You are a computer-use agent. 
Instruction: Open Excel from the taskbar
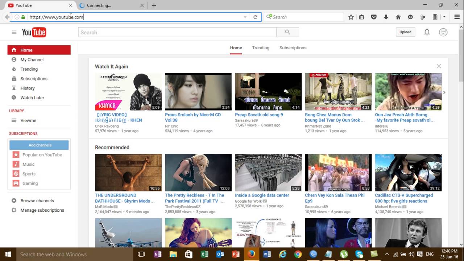pyautogui.click(x=204, y=254)
